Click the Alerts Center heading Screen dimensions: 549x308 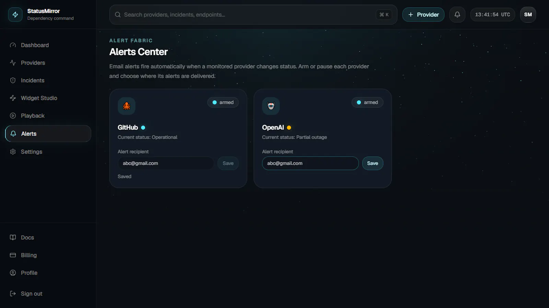[x=139, y=52]
